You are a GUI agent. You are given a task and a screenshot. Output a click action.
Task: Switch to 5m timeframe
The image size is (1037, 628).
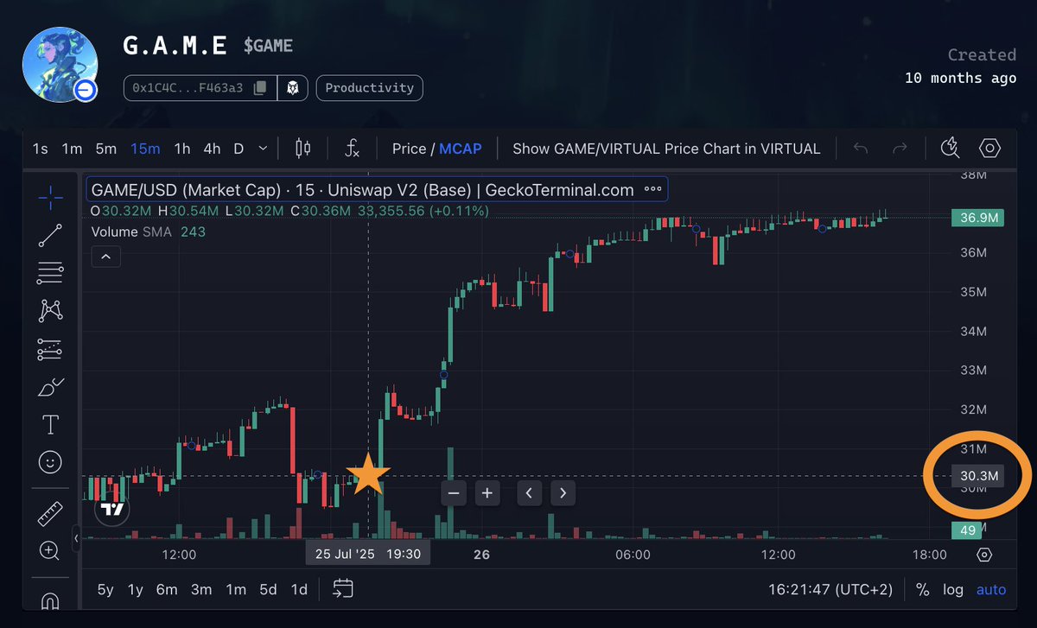coord(106,149)
